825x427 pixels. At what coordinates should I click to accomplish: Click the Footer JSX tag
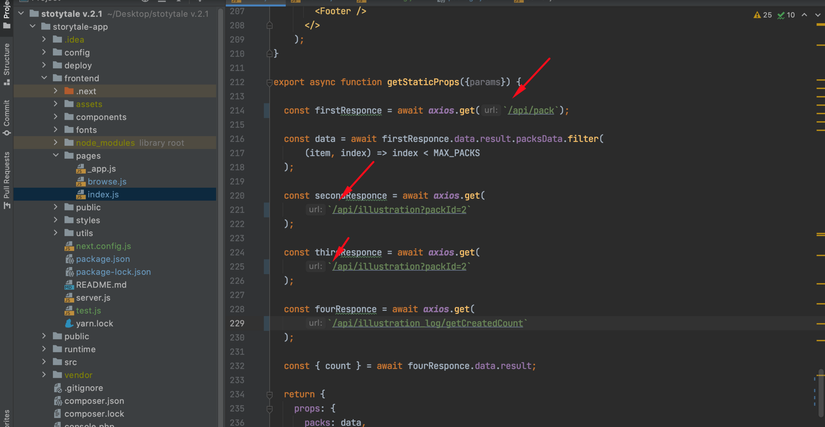[x=341, y=11]
